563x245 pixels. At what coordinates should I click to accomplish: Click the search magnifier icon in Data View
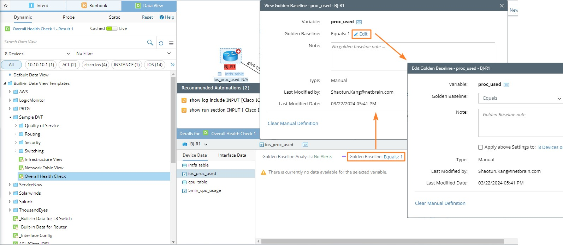(150, 43)
